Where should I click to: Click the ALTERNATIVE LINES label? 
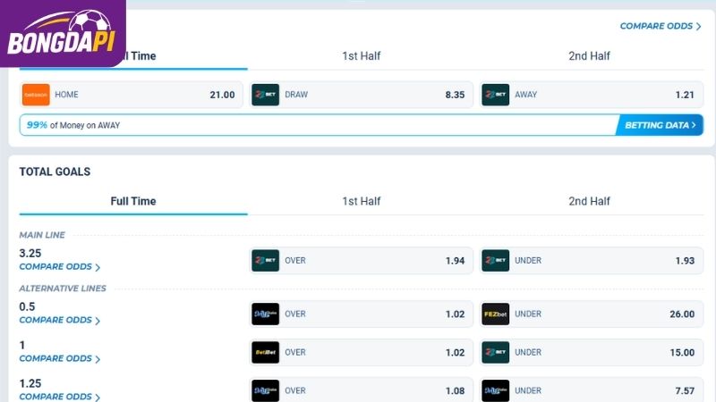[x=63, y=289]
